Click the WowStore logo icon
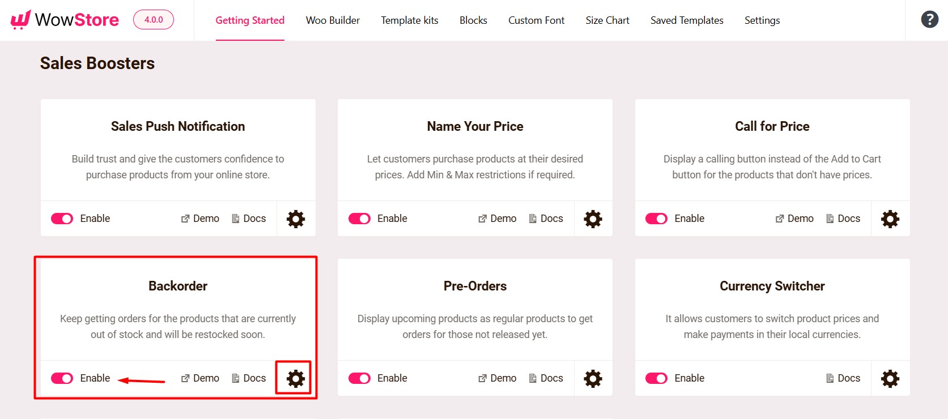 coord(20,19)
